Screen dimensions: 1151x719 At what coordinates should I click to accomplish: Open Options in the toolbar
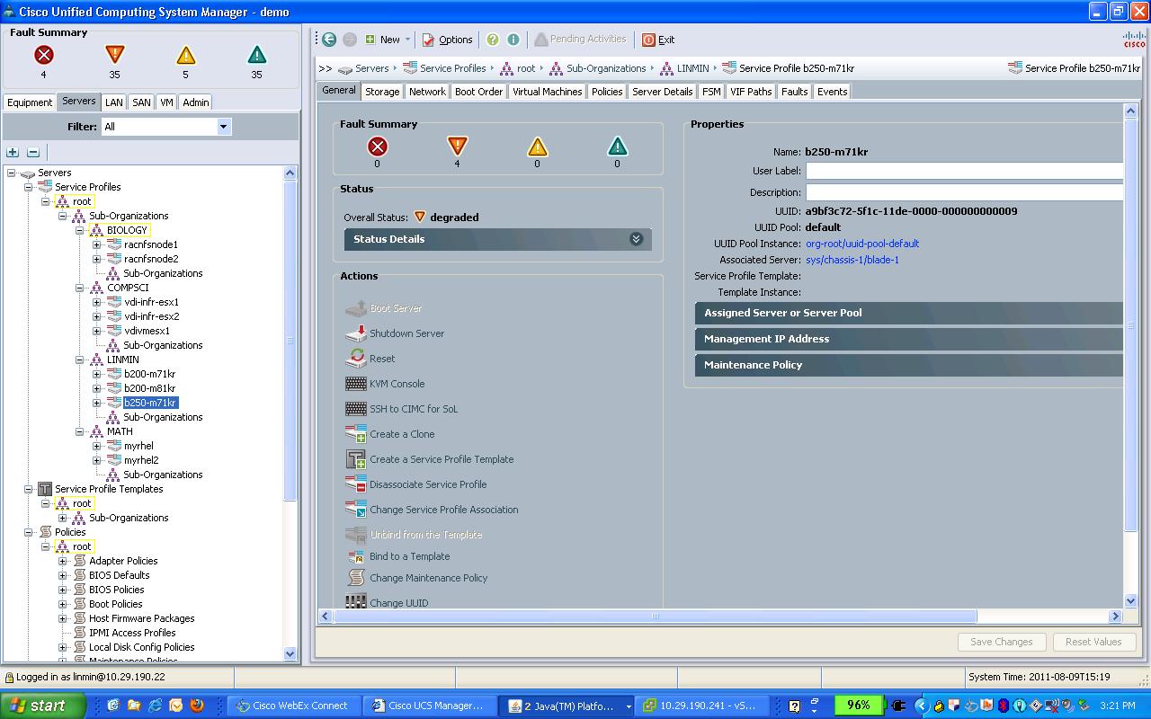(x=448, y=40)
